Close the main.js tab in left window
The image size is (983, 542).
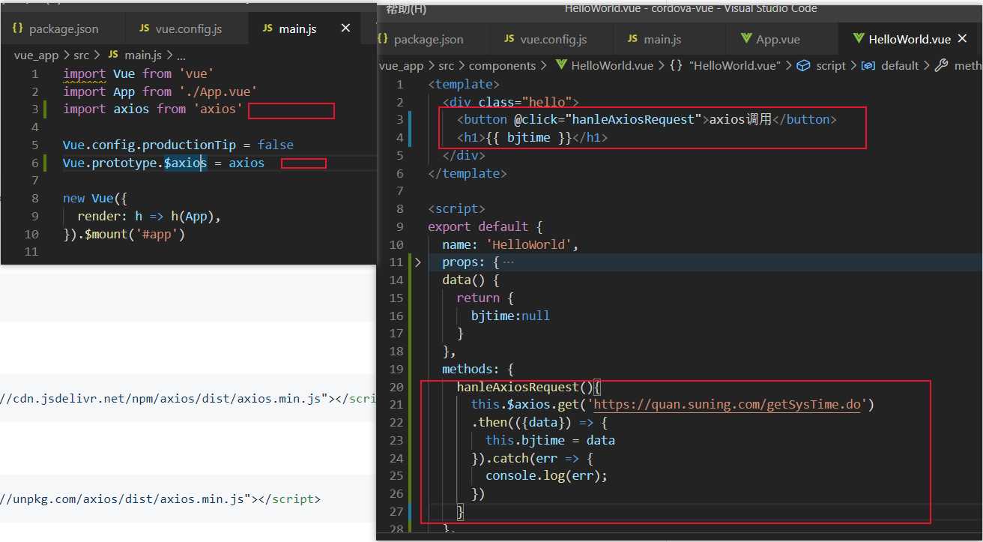(x=345, y=28)
